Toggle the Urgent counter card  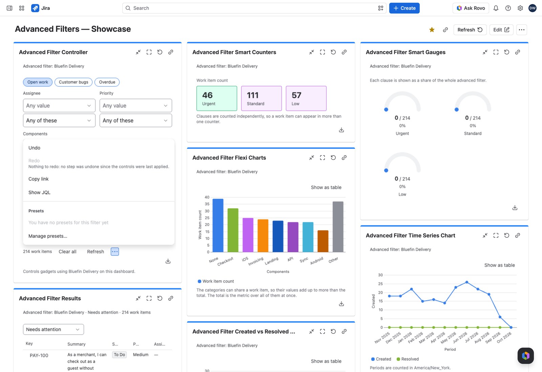(x=217, y=98)
